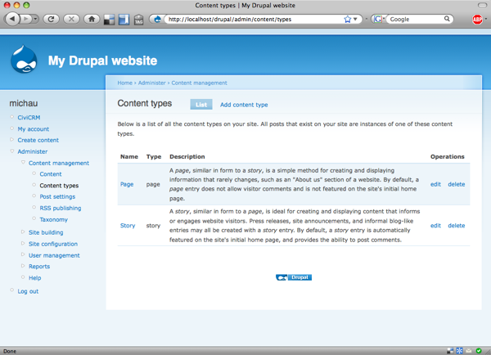This screenshot has width=491, height=355.
Task: Collapse the Administer menu triangle
Action: [x=12, y=151]
